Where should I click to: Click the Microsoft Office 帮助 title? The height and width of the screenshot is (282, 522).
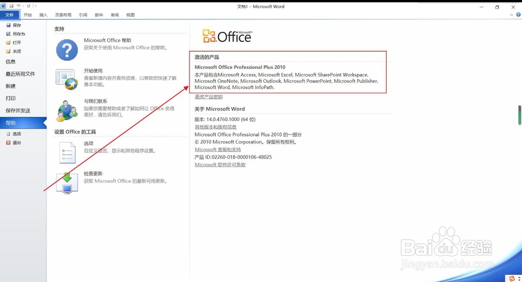click(x=108, y=40)
